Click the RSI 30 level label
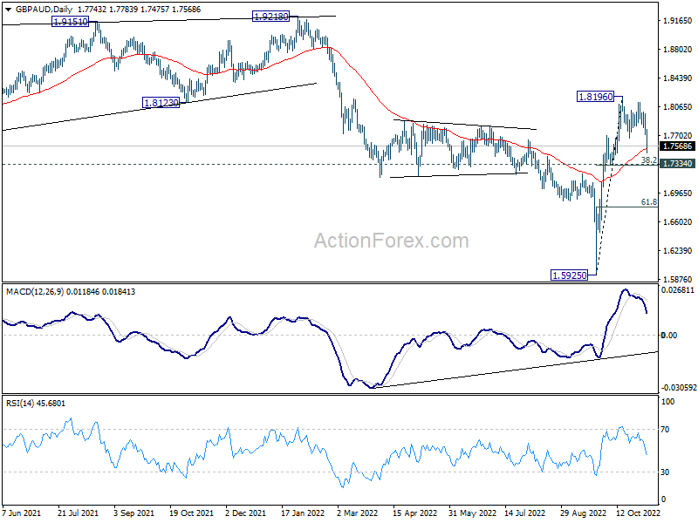This screenshot has height=523, width=698. [665, 472]
